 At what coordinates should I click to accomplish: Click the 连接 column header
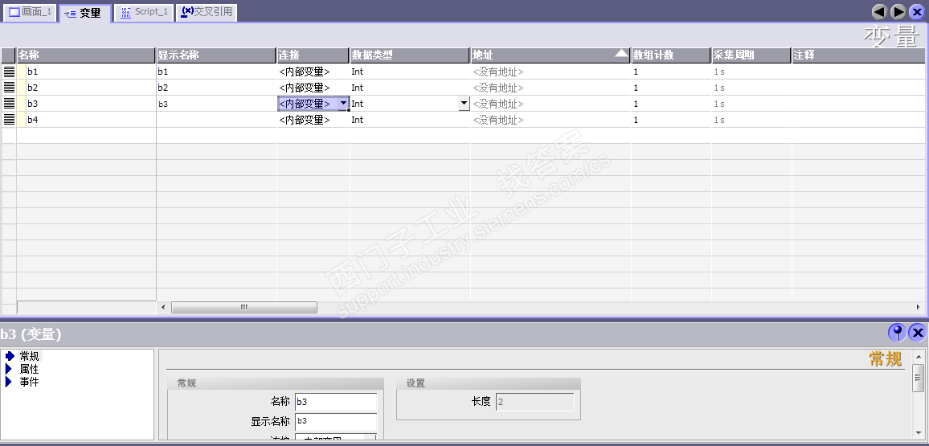(x=313, y=55)
